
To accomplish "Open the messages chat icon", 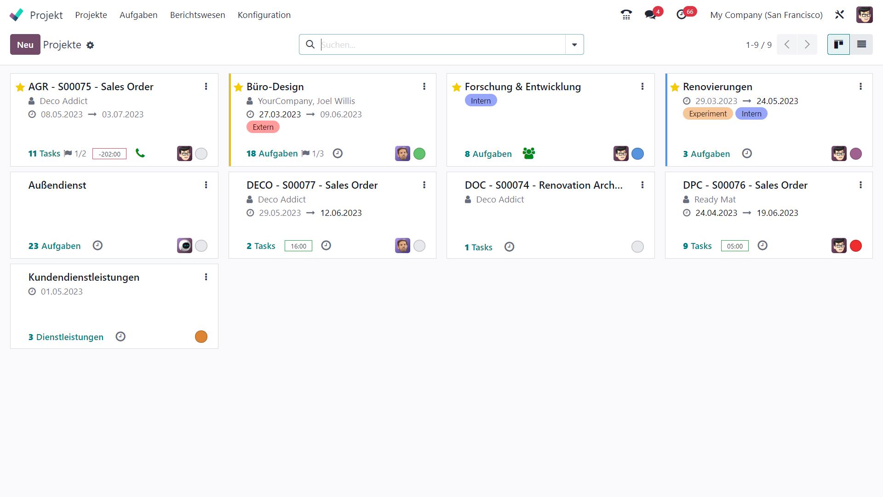I will point(650,15).
